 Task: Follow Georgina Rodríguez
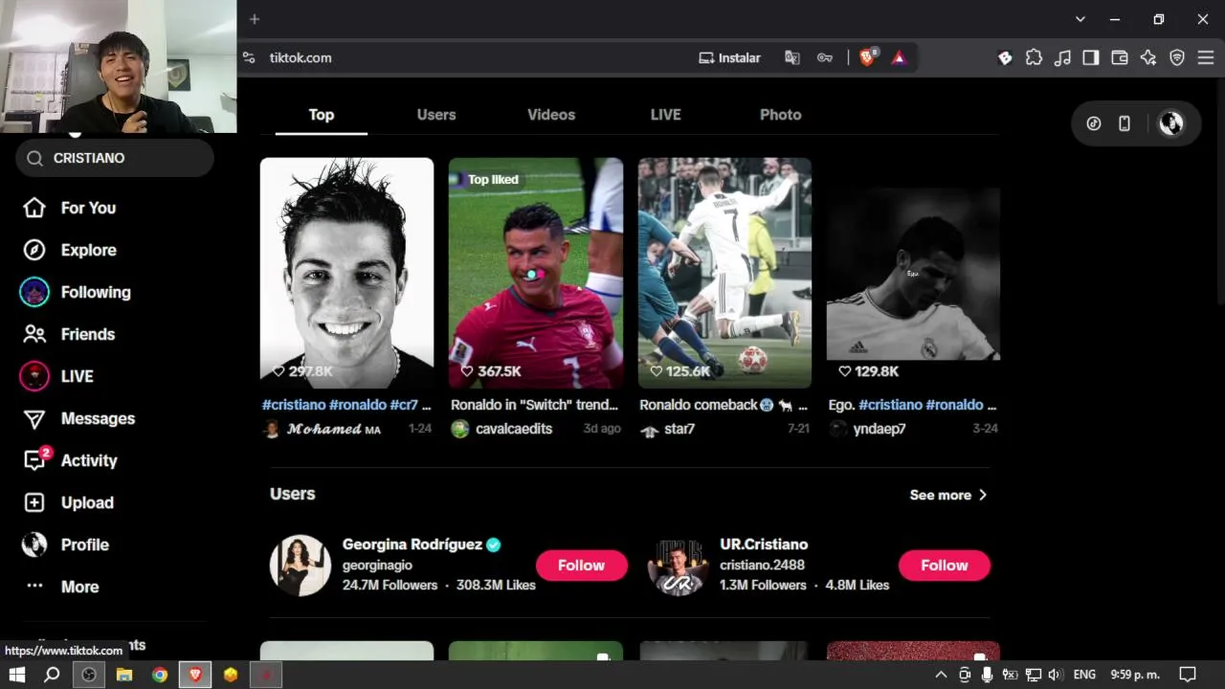[582, 566]
